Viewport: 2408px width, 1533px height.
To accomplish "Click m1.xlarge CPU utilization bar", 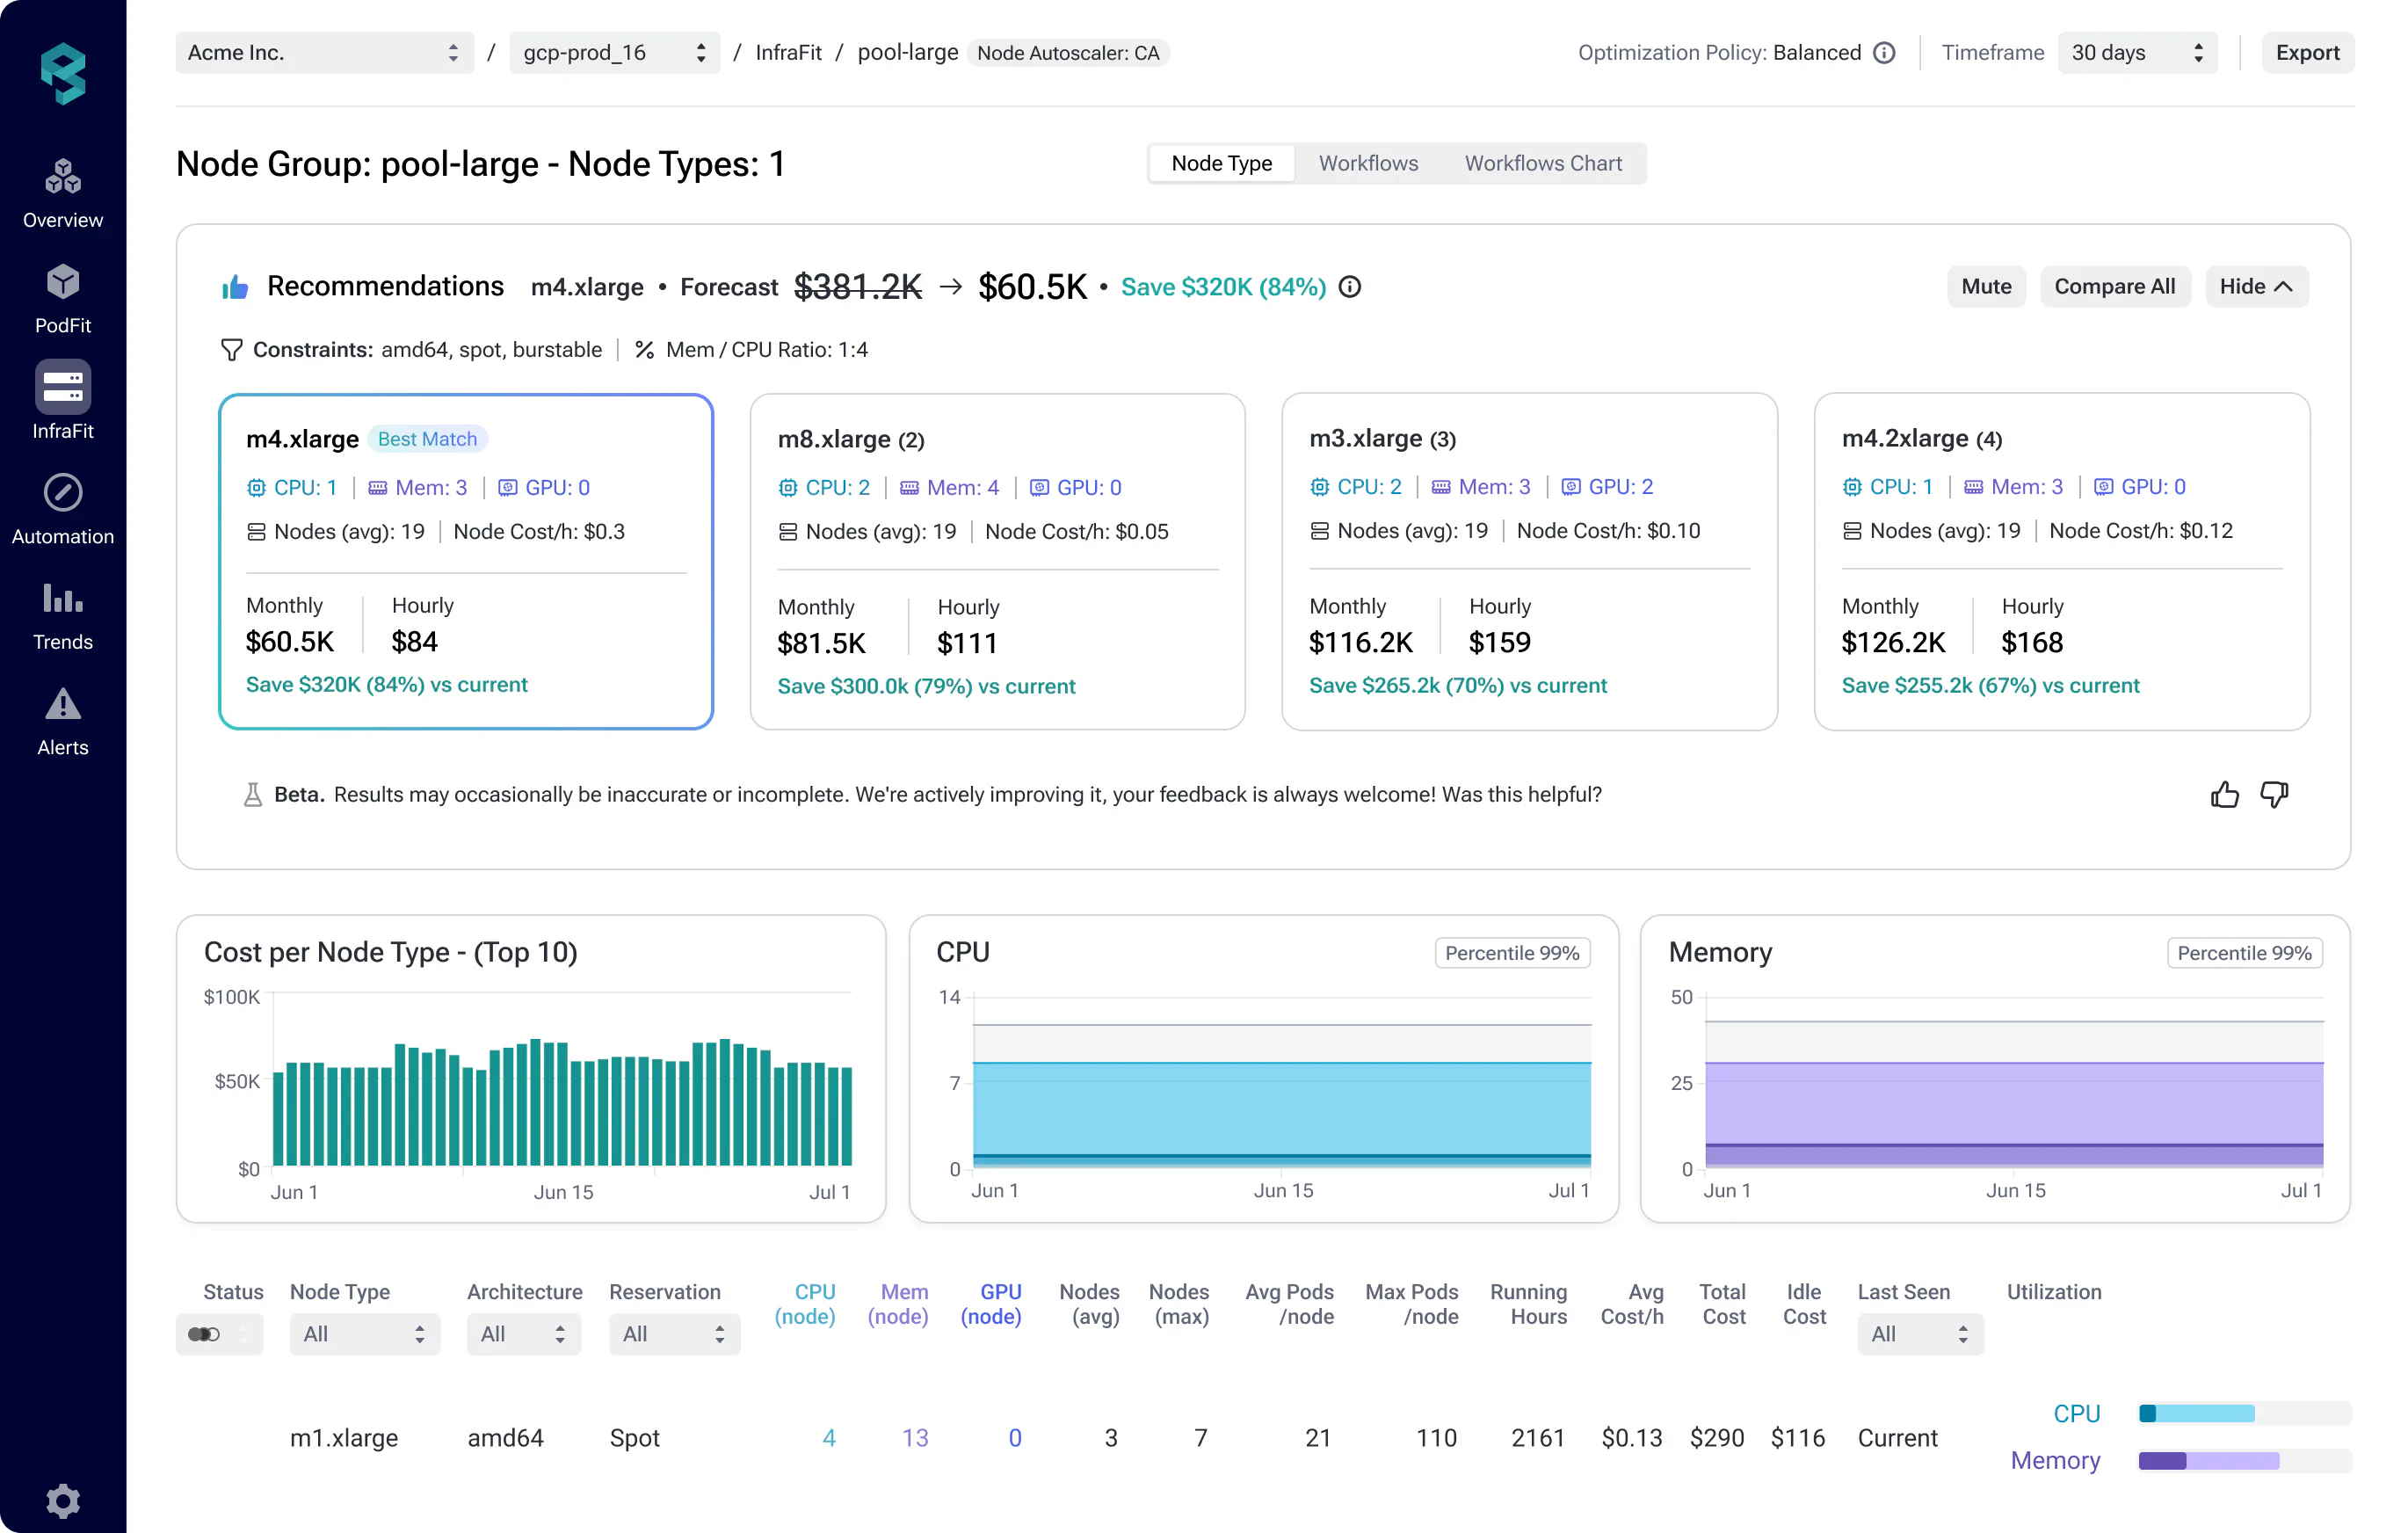I will coord(2244,1414).
